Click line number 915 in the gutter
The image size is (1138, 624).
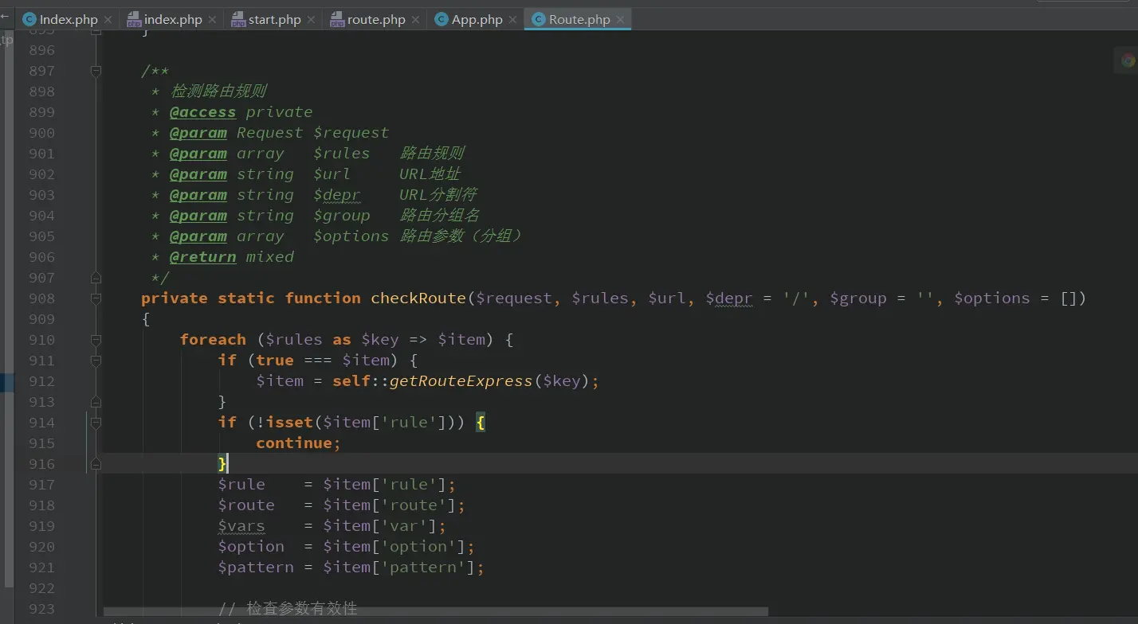click(41, 443)
